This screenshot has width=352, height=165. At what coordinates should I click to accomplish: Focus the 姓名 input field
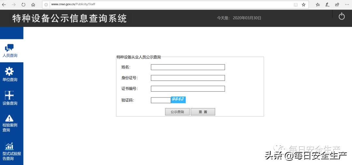[188, 67]
